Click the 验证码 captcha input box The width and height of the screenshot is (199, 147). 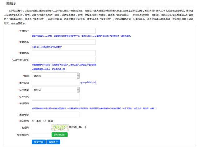point(41,127)
